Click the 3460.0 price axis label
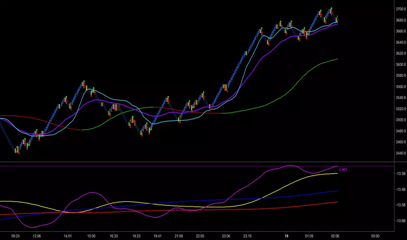The height and width of the screenshot is (240, 407). coord(401,142)
